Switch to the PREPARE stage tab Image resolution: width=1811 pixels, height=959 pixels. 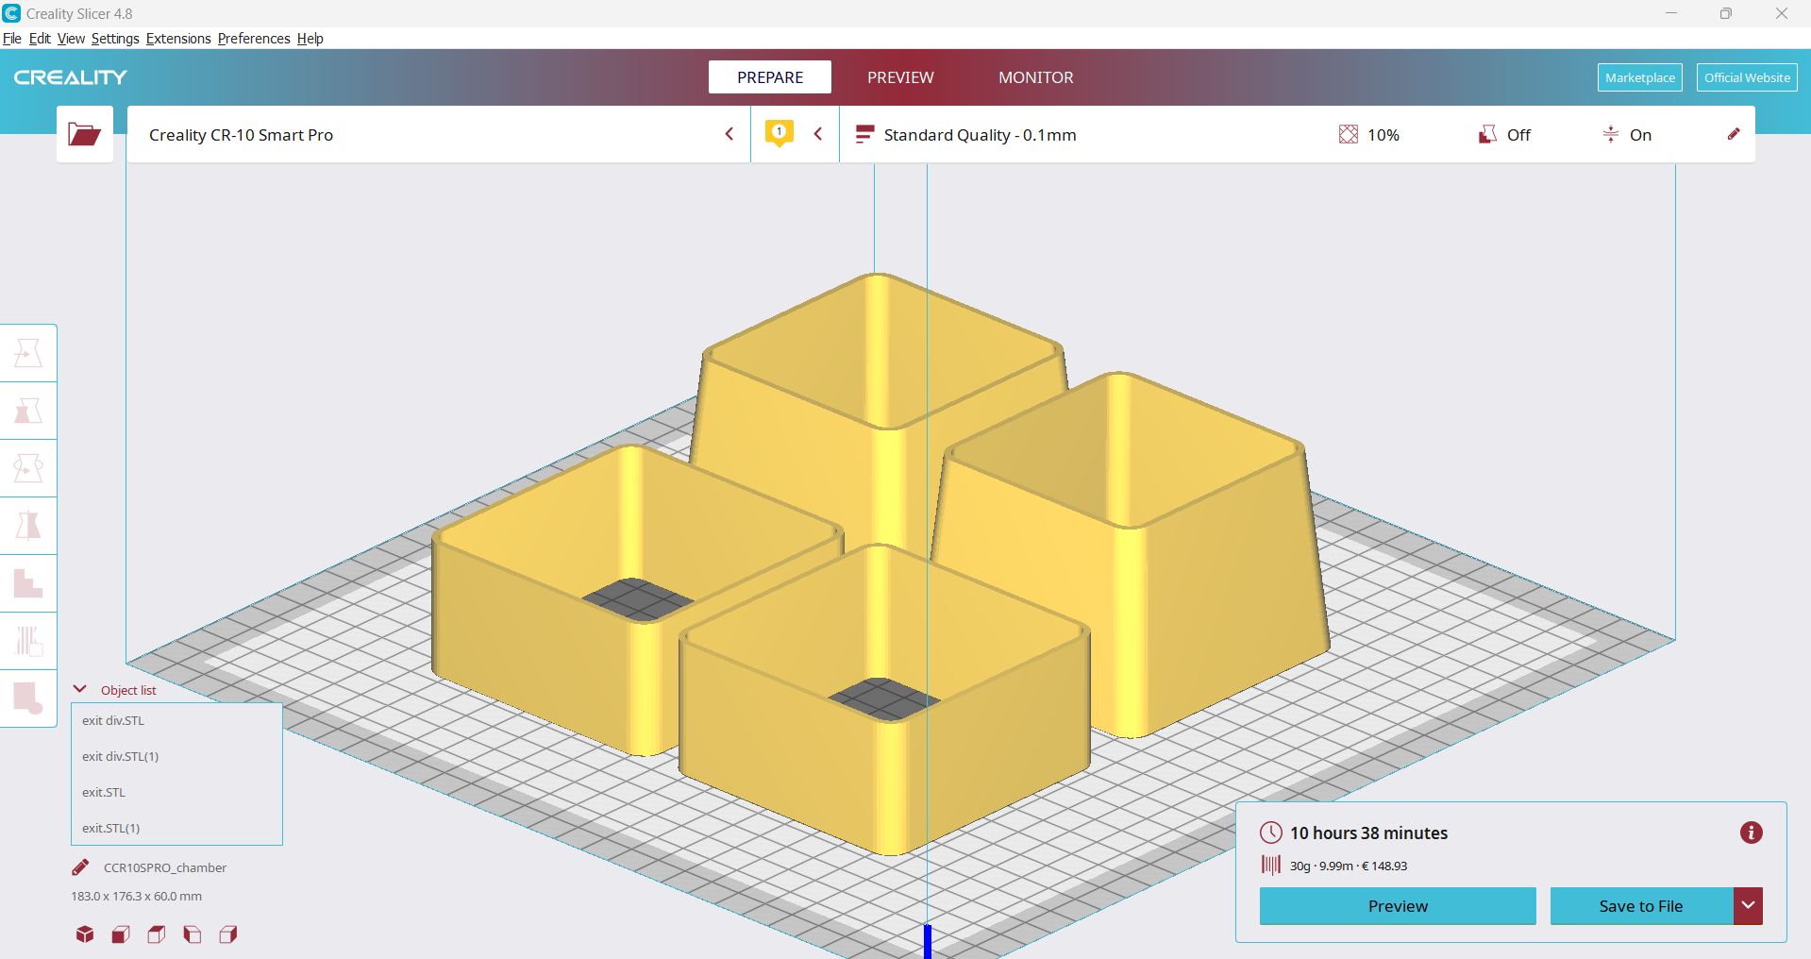tap(770, 77)
